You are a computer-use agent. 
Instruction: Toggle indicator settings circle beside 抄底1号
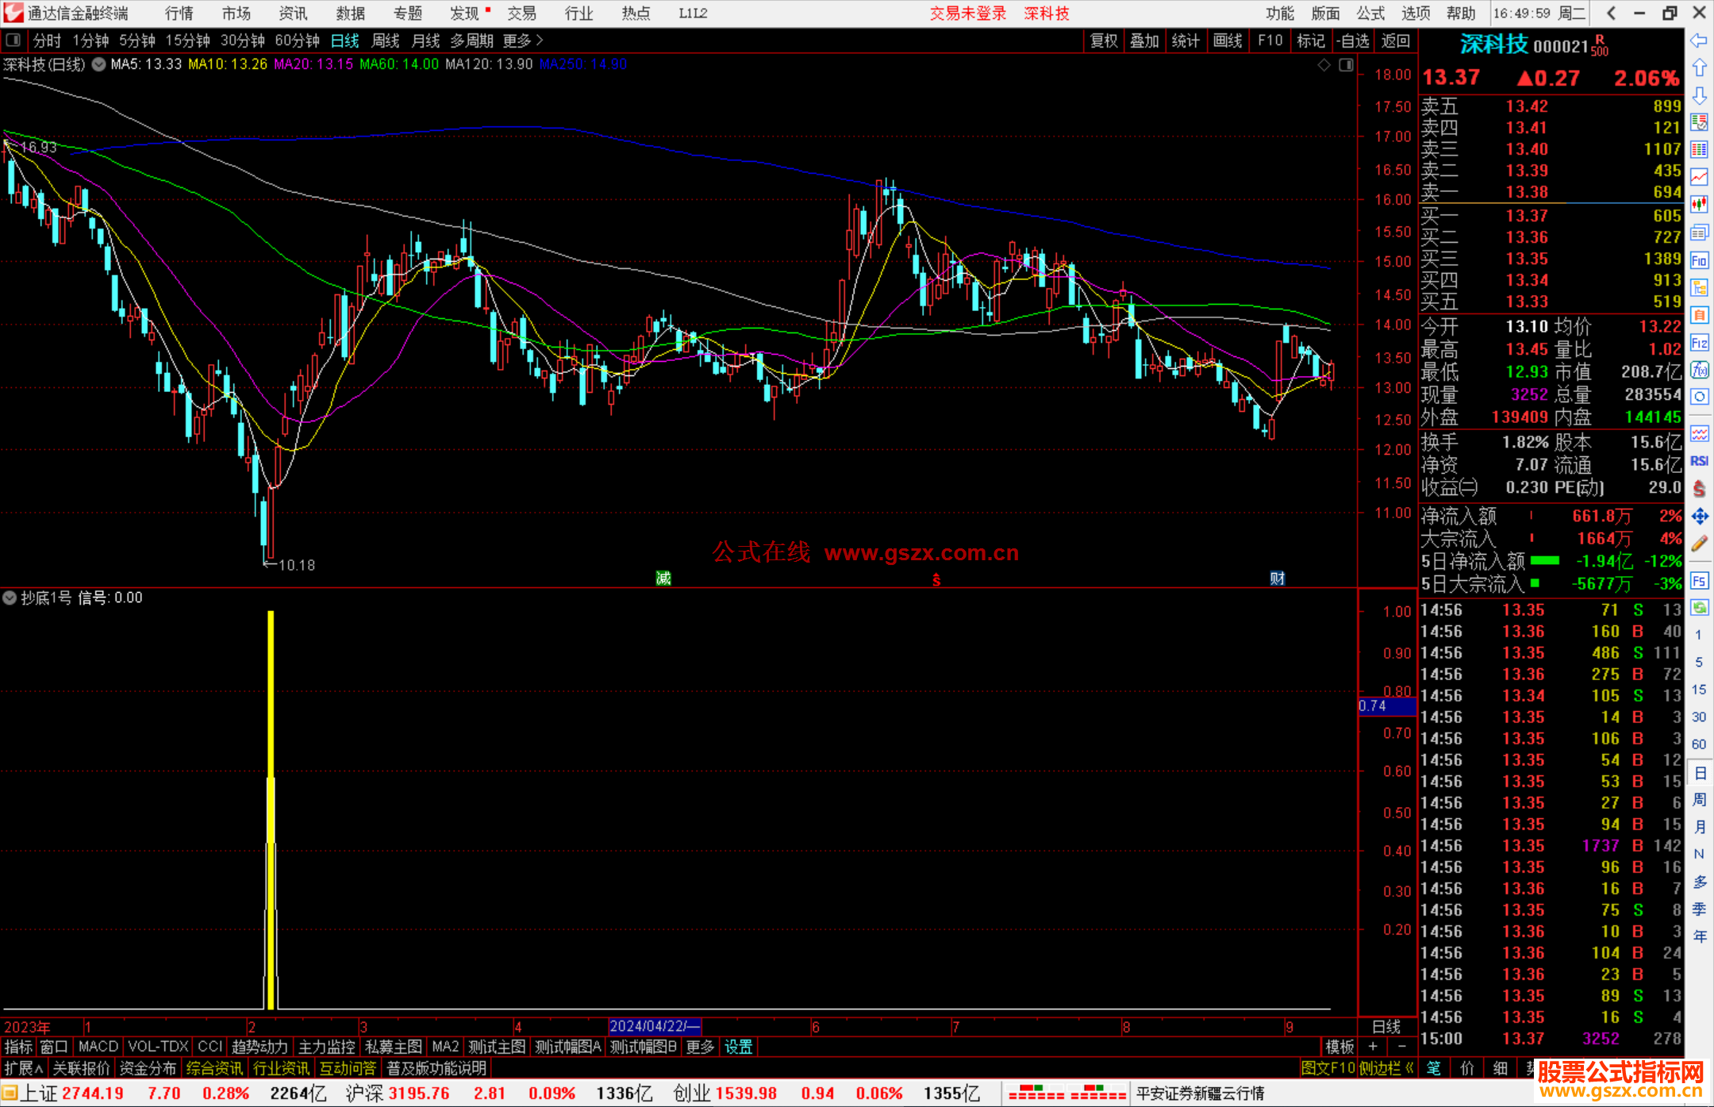click(x=10, y=598)
